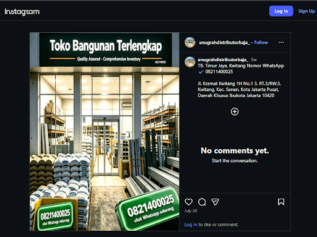The height and width of the screenshot is (237, 317).
Task: Open the profile avatar in post header
Action: (190, 43)
